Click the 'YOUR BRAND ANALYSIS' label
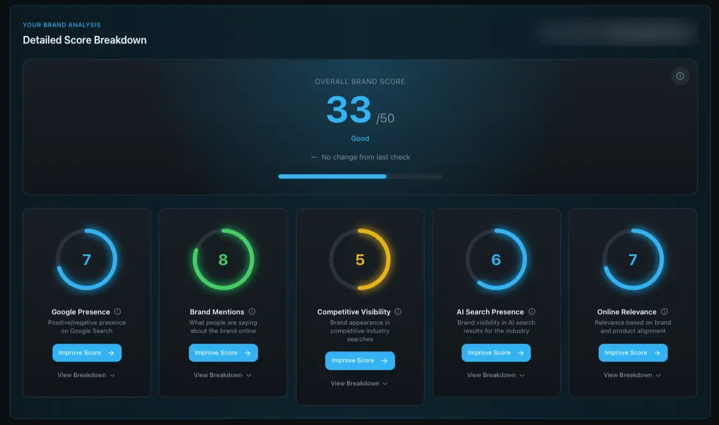The width and height of the screenshot is (719, 425). 61,25
